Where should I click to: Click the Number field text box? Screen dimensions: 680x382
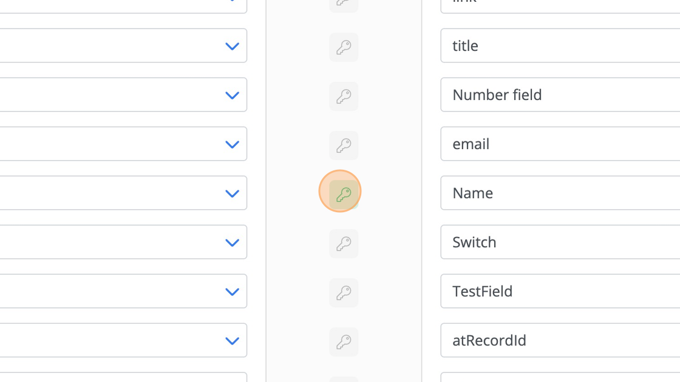coord(560,95)
